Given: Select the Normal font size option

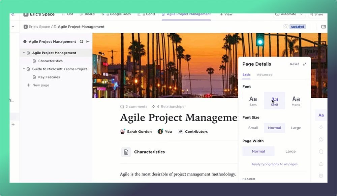Looking at the screenshot, I should (274, 128).
